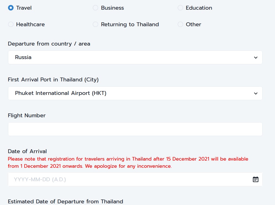Select the Travel radio button
Screen dimensions: 275x205
(11, 8)
